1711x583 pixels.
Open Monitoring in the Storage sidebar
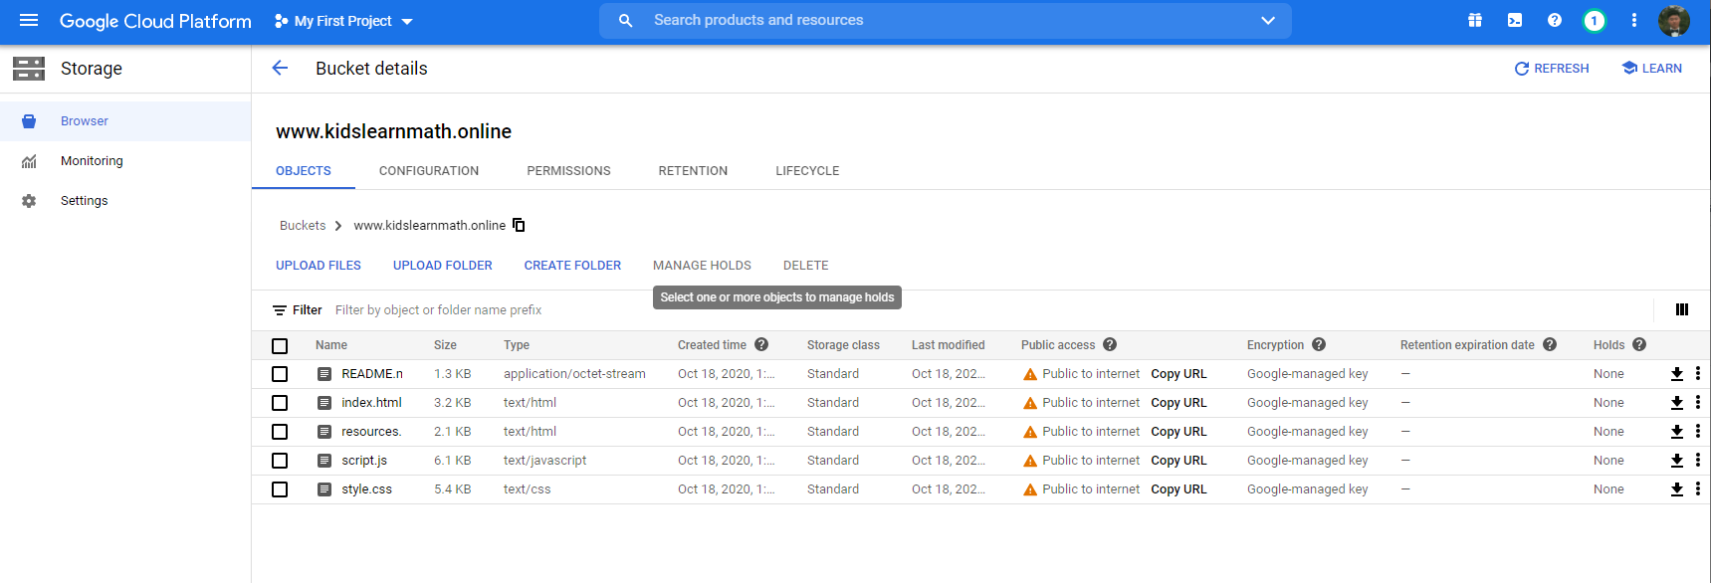click(125, 161)
